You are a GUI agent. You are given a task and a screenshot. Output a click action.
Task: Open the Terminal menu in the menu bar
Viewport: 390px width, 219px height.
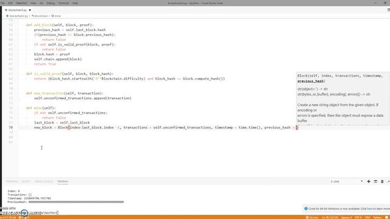pos(63,3)
